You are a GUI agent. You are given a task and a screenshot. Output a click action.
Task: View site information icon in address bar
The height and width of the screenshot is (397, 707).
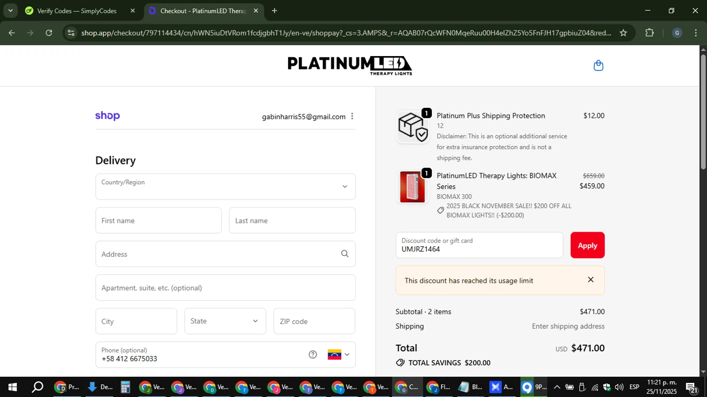coord(71,33)
